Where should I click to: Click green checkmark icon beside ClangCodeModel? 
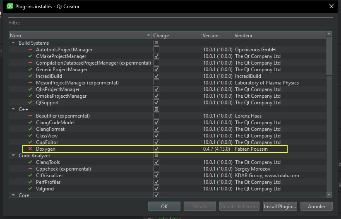[x=30, y=123]
